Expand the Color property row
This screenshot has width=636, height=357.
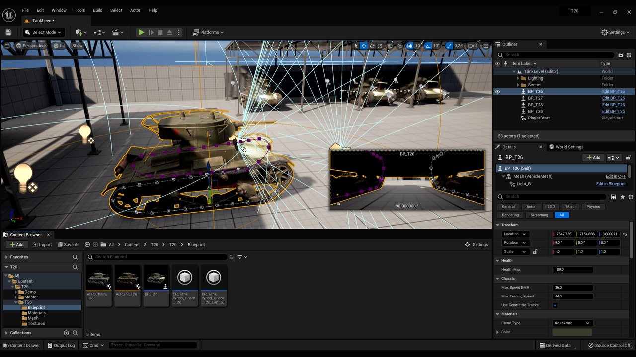(498, 332)
